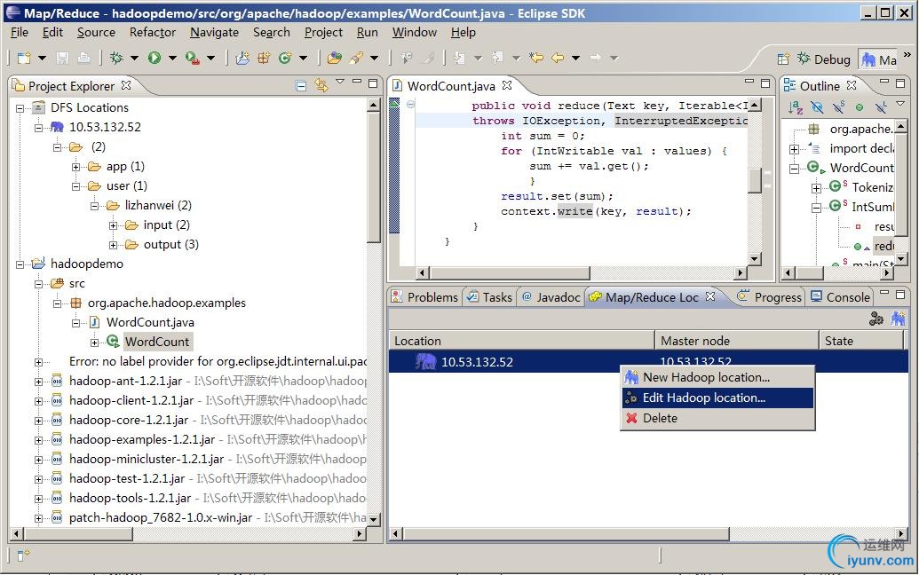Switch to the Javadoc tab
Viewport: 919px width, 575px height.
coord(551,297)
